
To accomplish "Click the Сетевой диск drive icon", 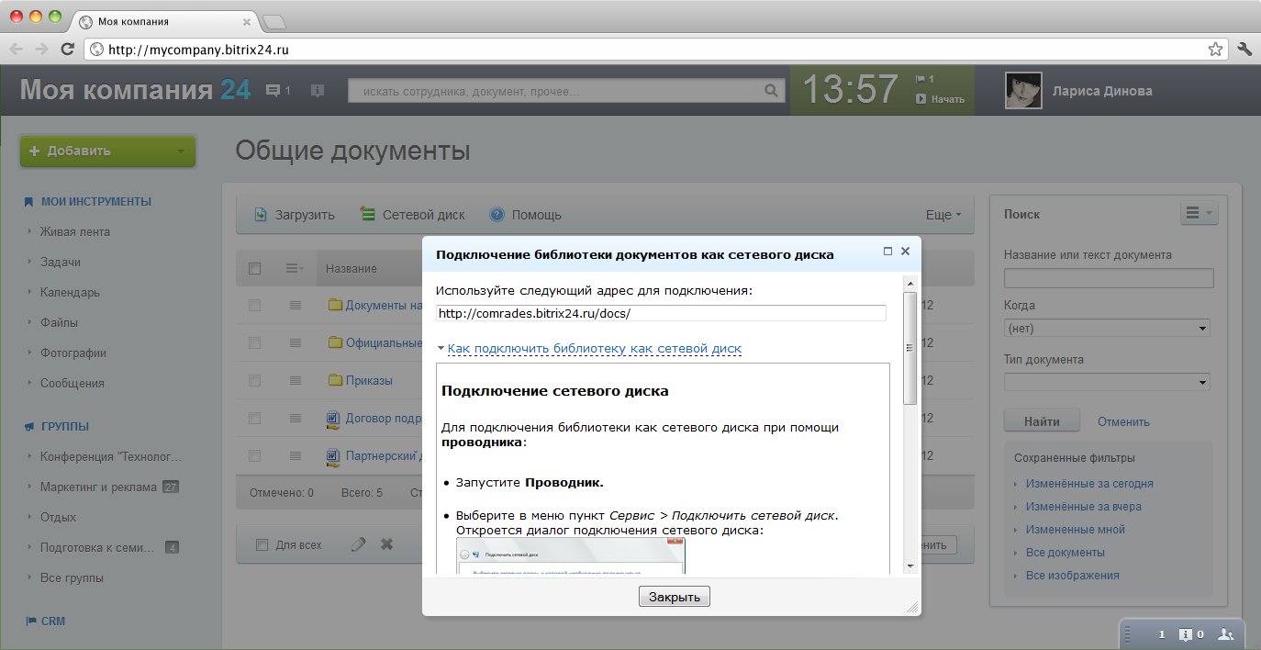I will coord(368,215).
